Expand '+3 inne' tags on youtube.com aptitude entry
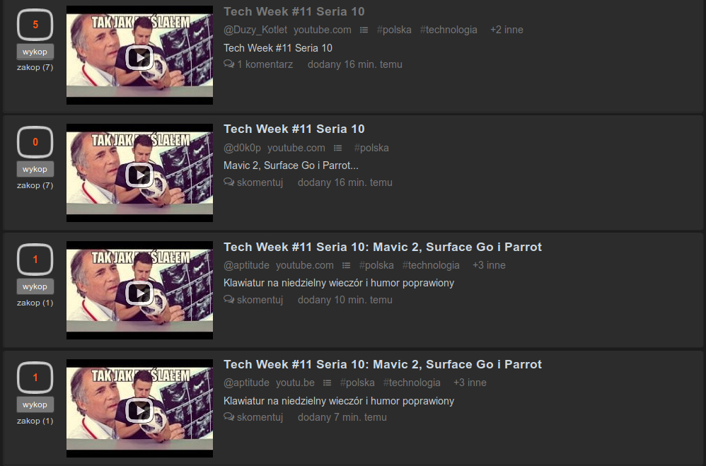Screen dimensions: 706x466 (x=489, y=265)
